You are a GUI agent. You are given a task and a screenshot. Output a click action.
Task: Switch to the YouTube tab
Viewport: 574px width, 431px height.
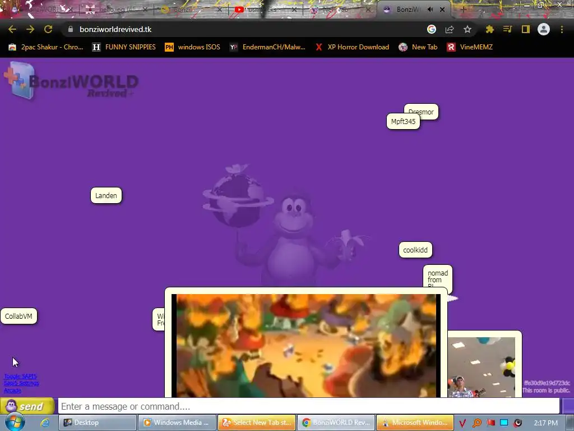[x=265, y=10]
